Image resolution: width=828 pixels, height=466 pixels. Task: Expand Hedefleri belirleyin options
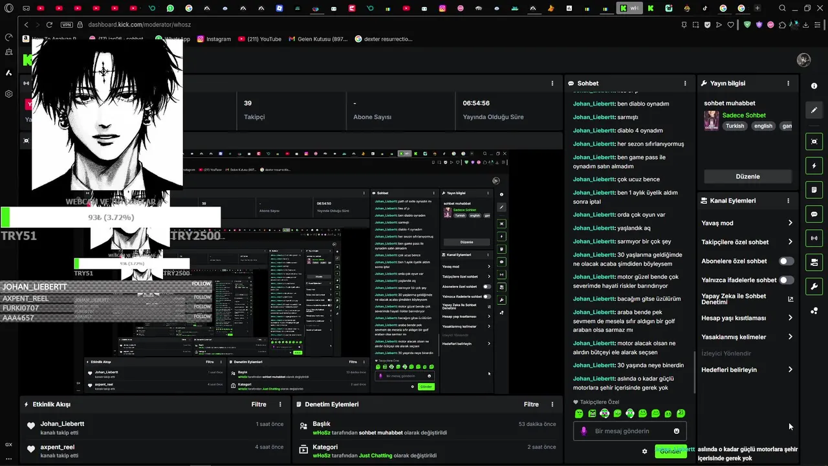(x=747, y=370)
